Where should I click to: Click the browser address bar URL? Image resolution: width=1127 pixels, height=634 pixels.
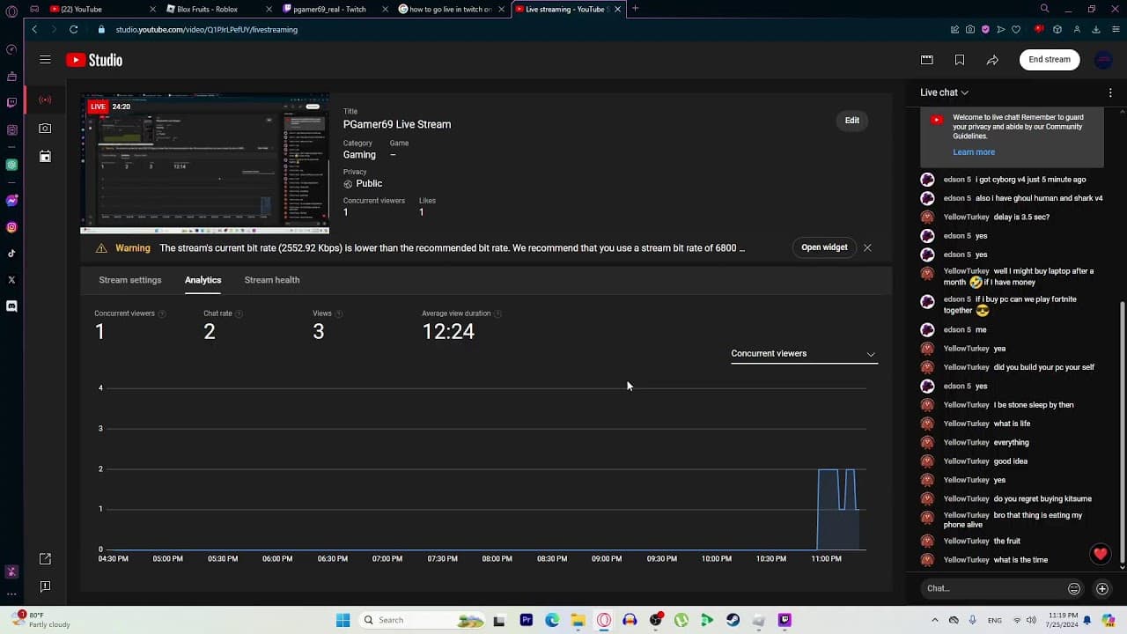(x=207, y=29)
